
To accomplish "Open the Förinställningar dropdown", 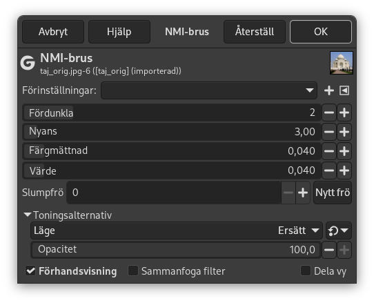I will [x=209, y=90].
